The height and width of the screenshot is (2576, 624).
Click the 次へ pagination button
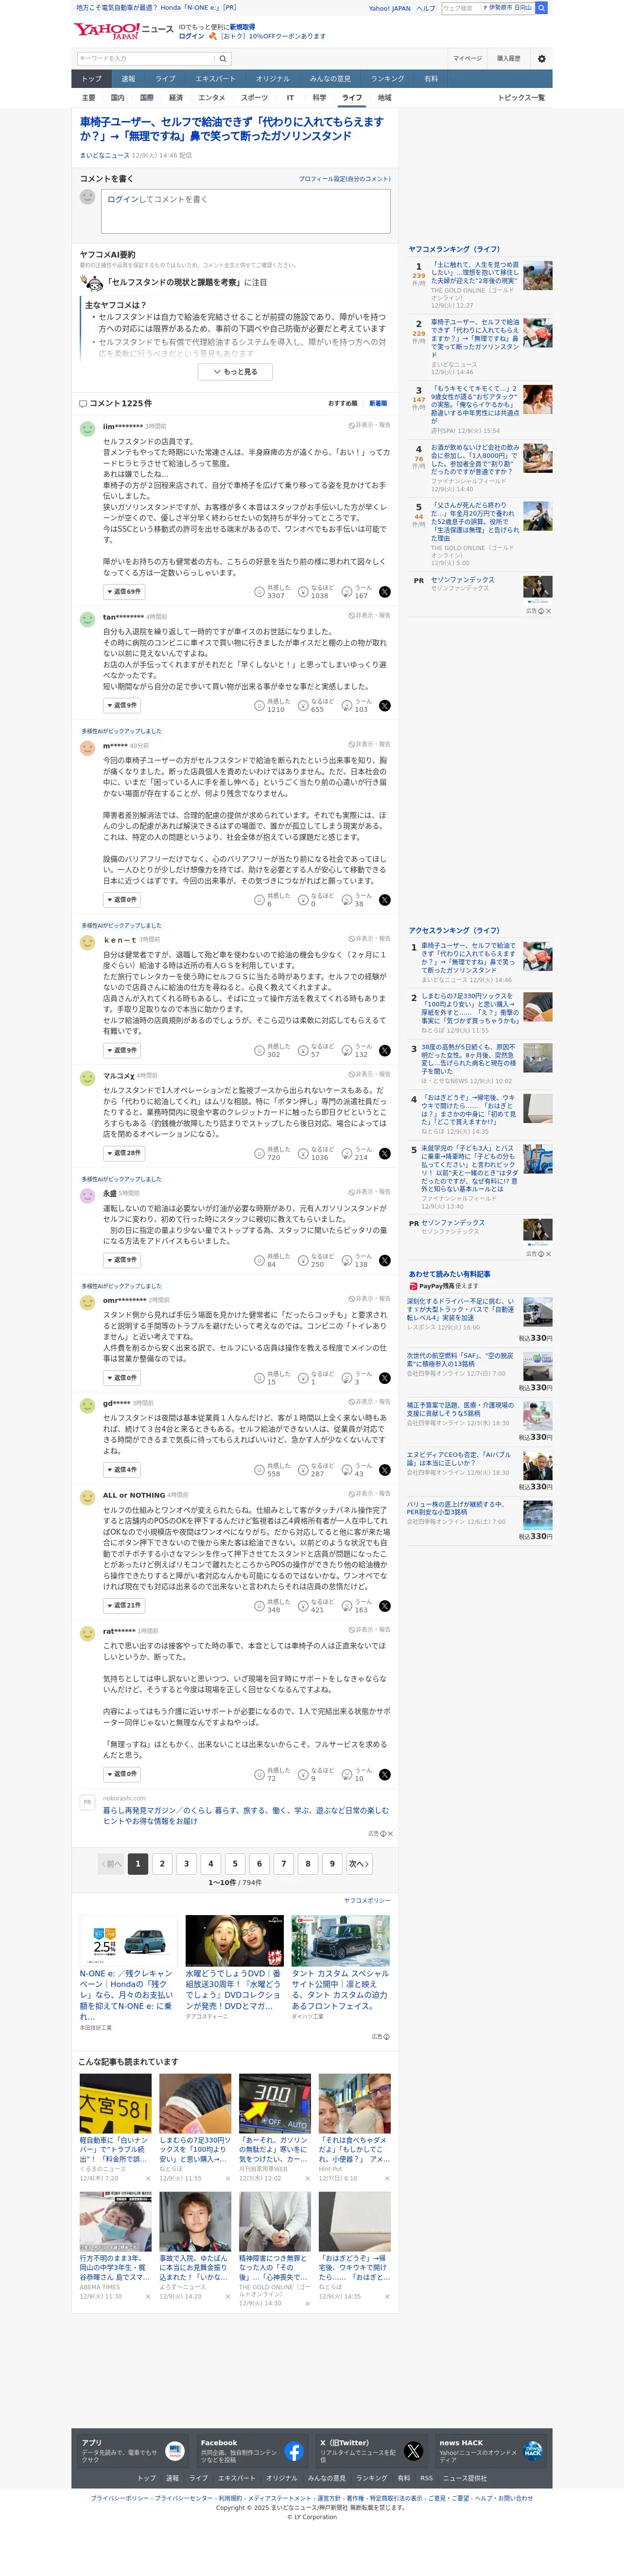pos(359,1864)
